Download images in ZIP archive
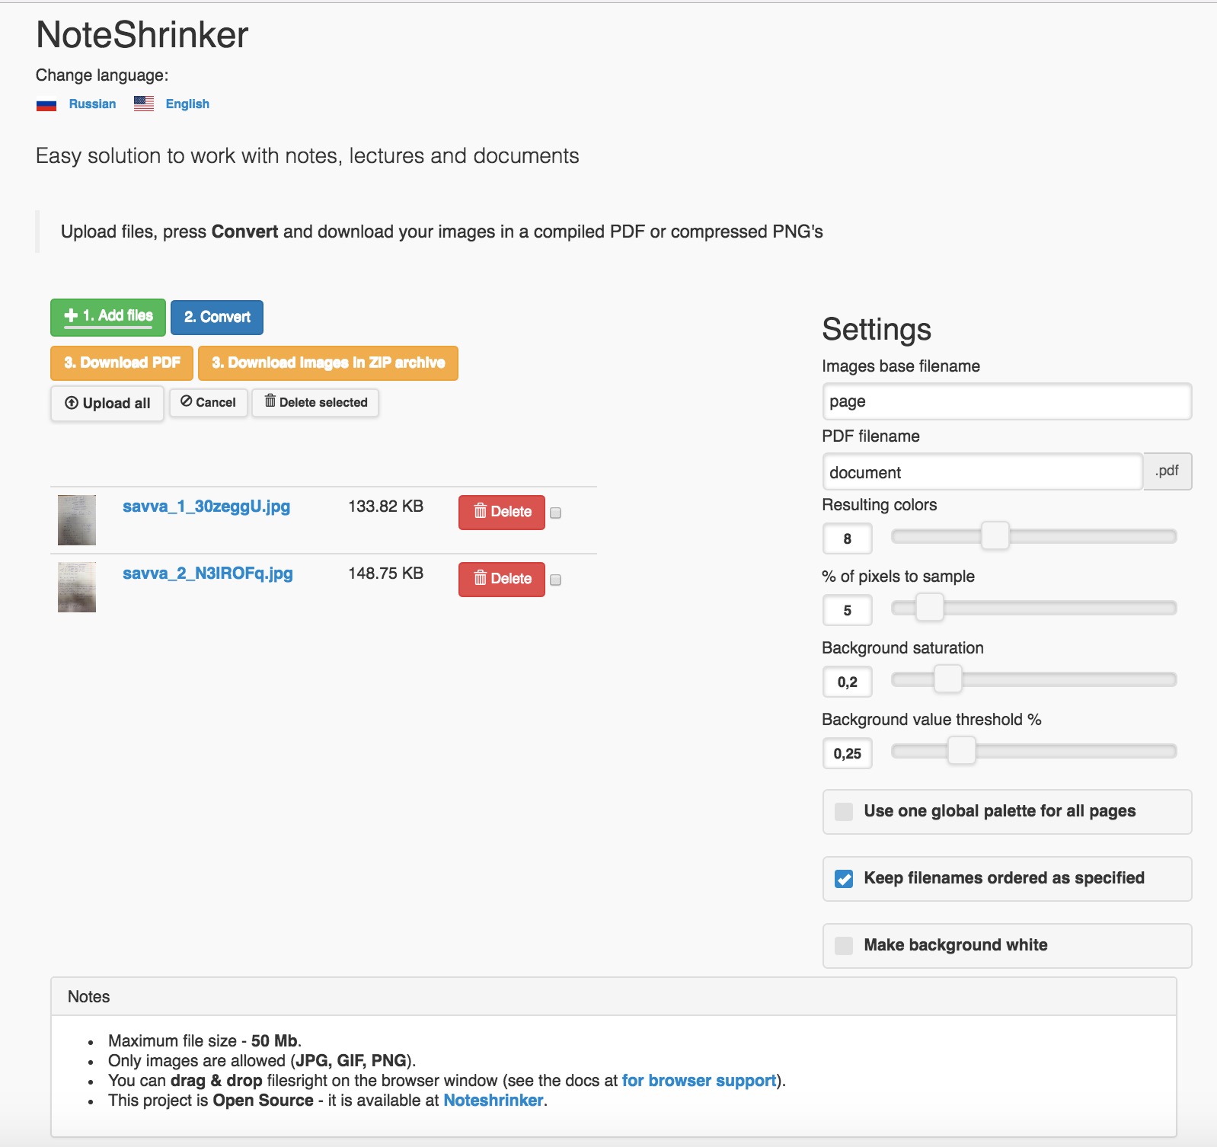The width and height of the screenshot is (1217, 1147). pyautogui.click(x=328, y=363)
